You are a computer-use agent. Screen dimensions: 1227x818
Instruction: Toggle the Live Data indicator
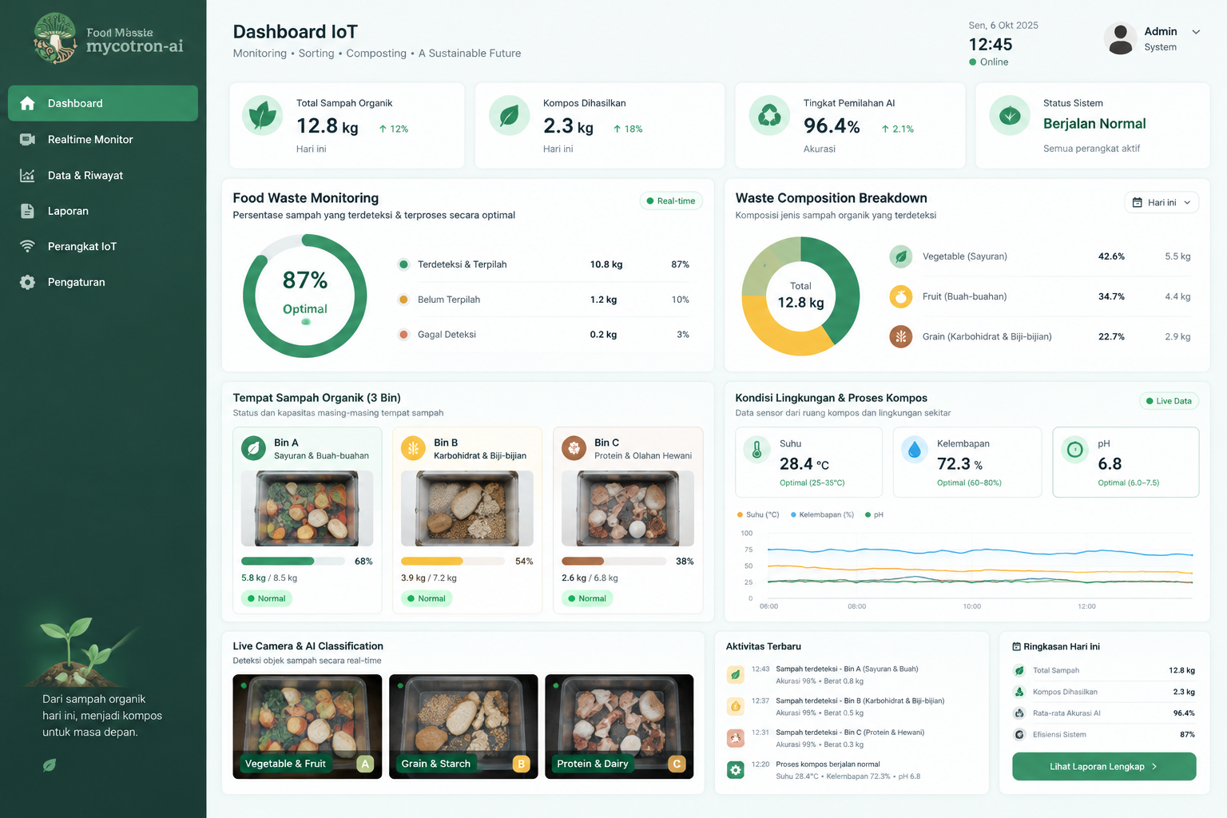coord(1169,401)
